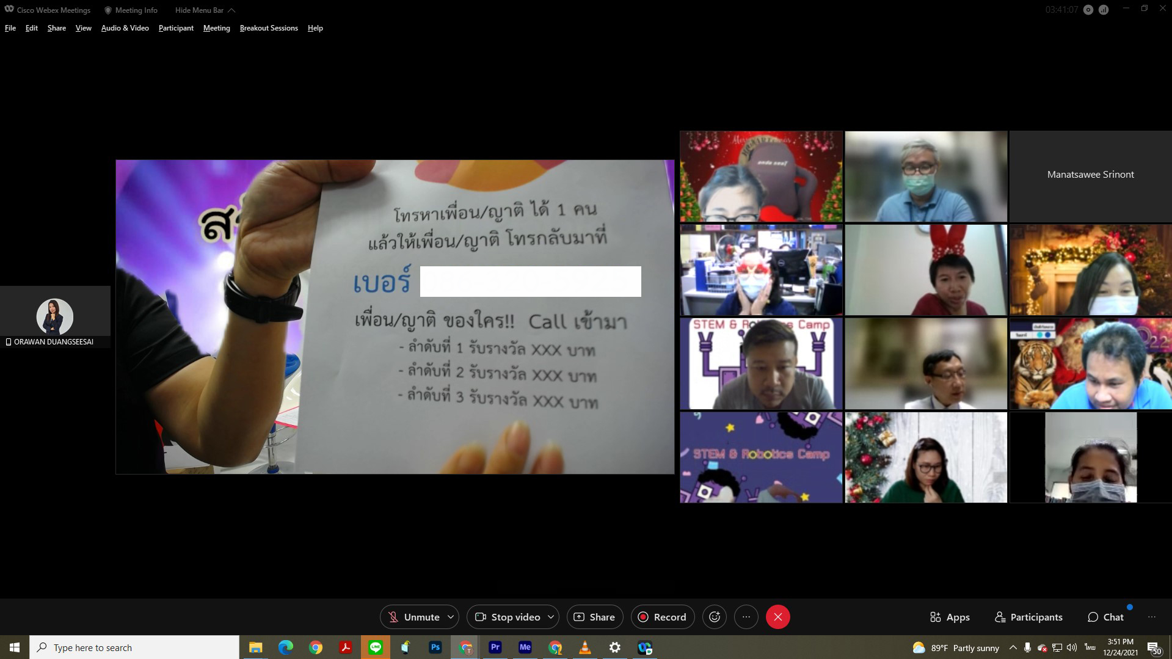Open the Breakout Sessions menu
This screenshot has width=1172, height=659.
point(269,28)
